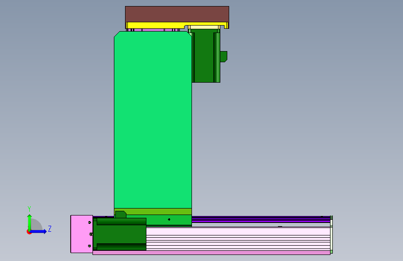Click the green Y axis arrow of triad

(29, 222)
